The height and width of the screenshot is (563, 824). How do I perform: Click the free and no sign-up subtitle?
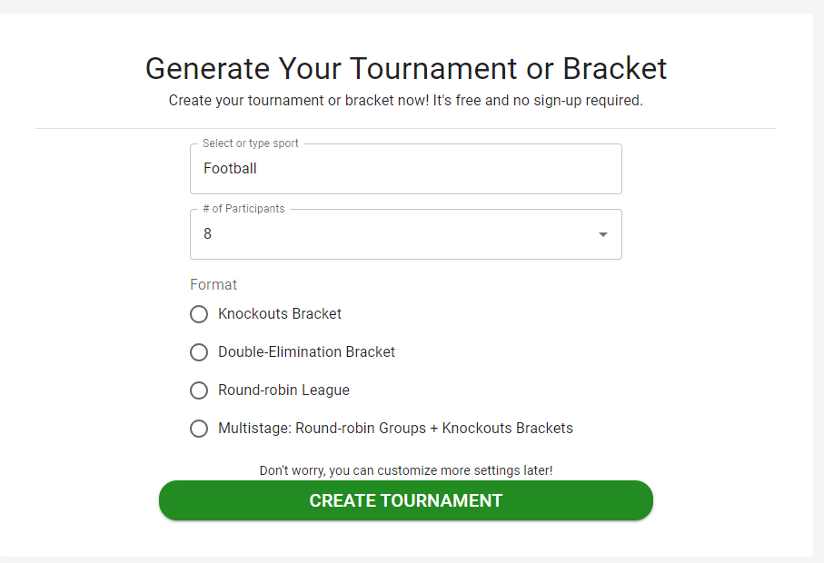406,101
